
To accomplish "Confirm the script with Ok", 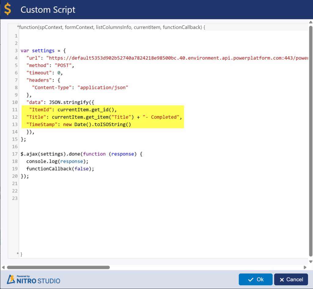I will pyautogui.click(x=256, y=280).
